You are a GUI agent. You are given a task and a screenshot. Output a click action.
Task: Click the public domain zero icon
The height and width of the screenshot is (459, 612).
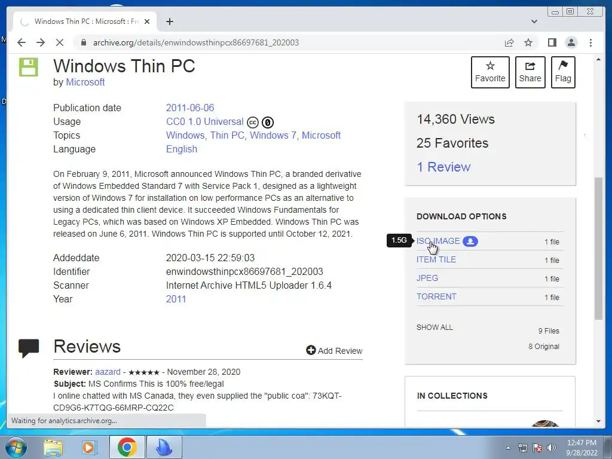coord(267,123)
